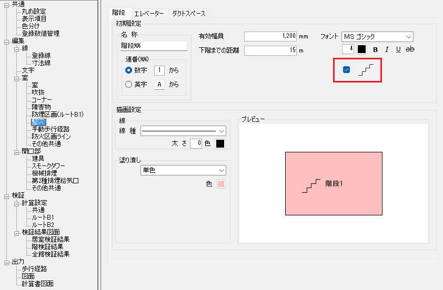443x290 pixels.
Task: Select 図面 under 出力
Action: (28, 276)
